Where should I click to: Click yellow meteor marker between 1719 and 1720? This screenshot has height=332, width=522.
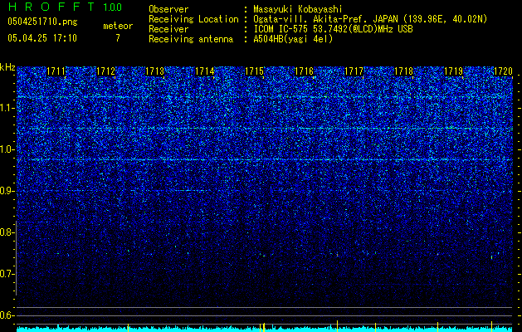pyautogui.click(x=491, y=327)
